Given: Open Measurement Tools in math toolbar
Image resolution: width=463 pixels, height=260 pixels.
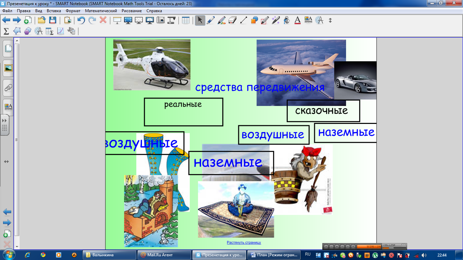Looking at the screenshot, I should click(39, 31).
